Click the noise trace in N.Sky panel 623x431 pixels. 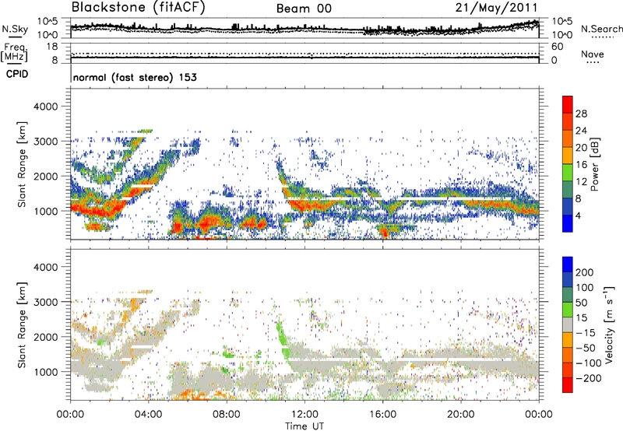coord(304,29)
